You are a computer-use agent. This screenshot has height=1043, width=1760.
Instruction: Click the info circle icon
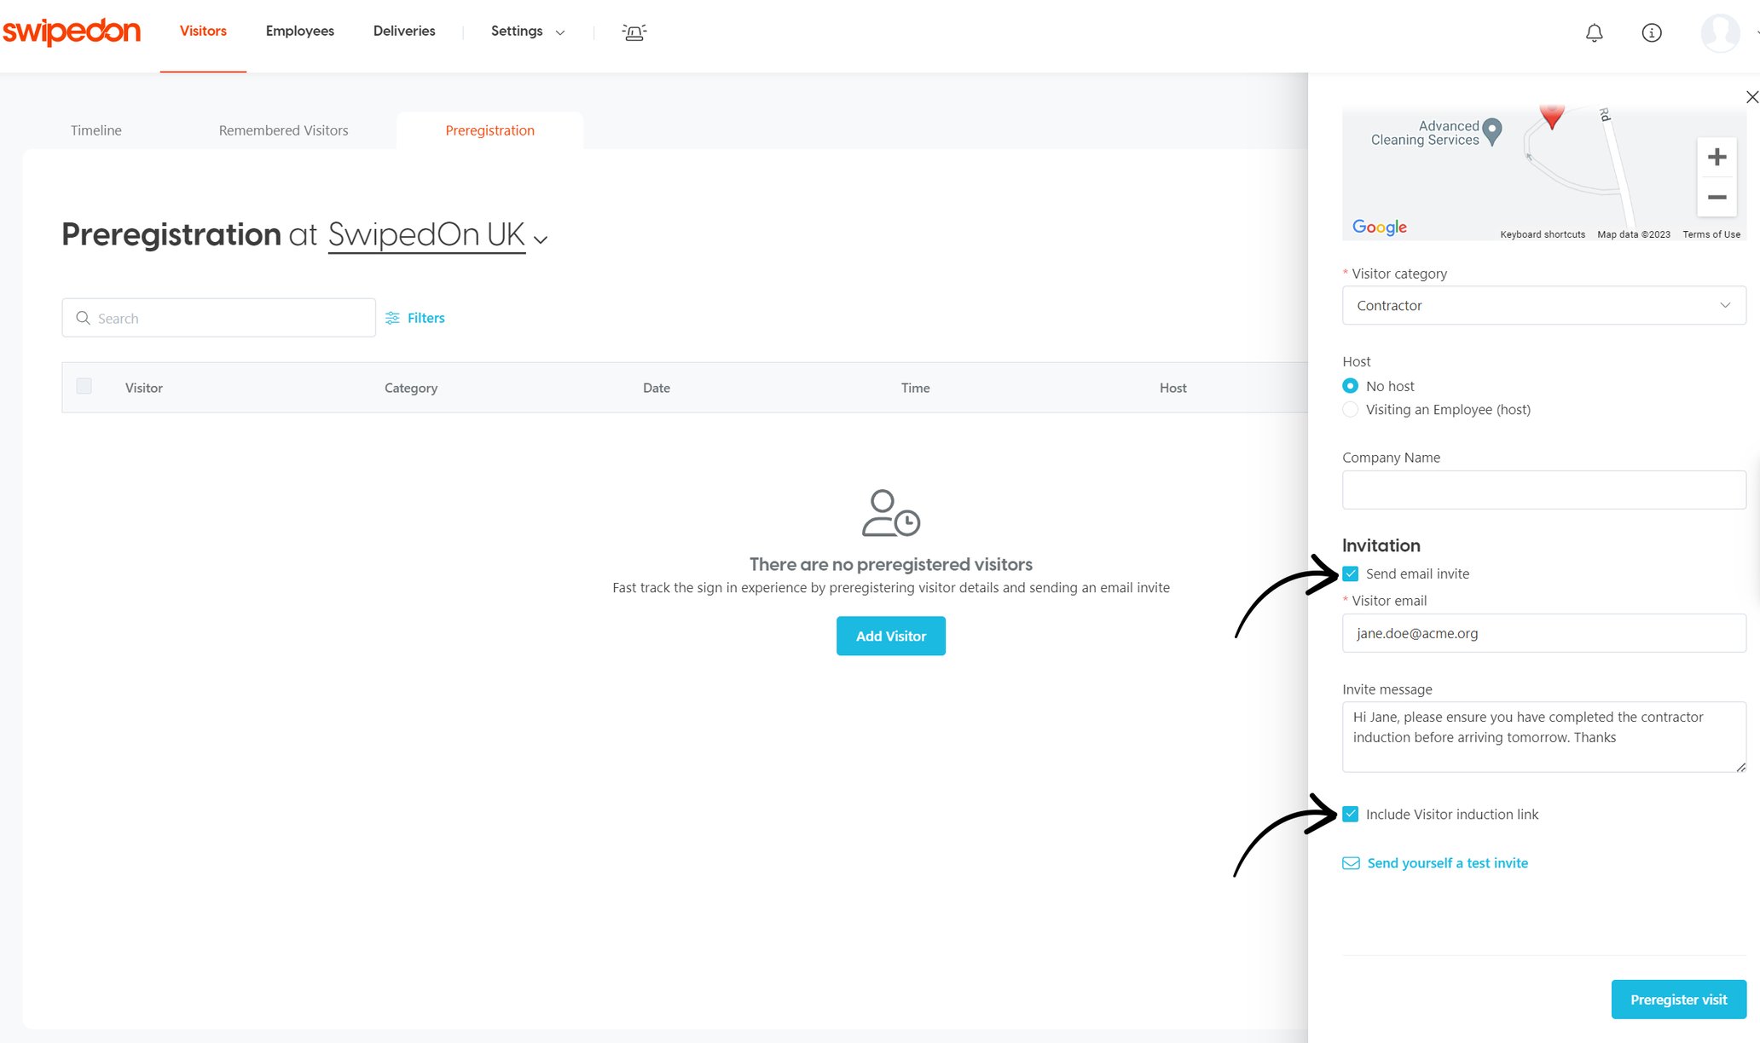coord(1651,33)
